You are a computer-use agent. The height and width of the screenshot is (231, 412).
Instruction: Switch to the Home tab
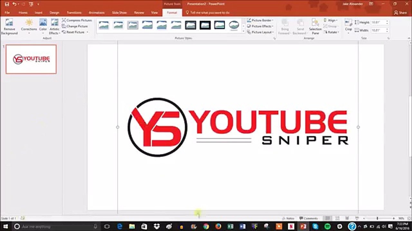coord(23,13)
